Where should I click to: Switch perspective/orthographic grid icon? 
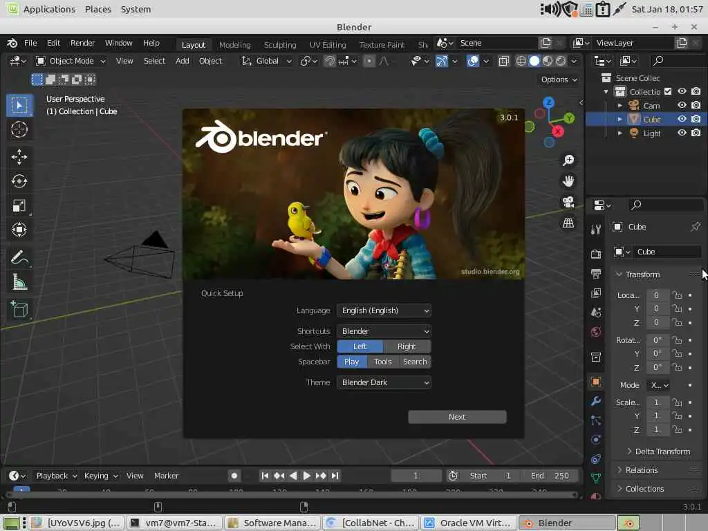coord(568,223)
